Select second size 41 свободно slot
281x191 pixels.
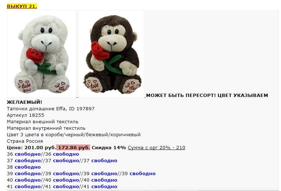pyautogui.click(x=66, y=187)
